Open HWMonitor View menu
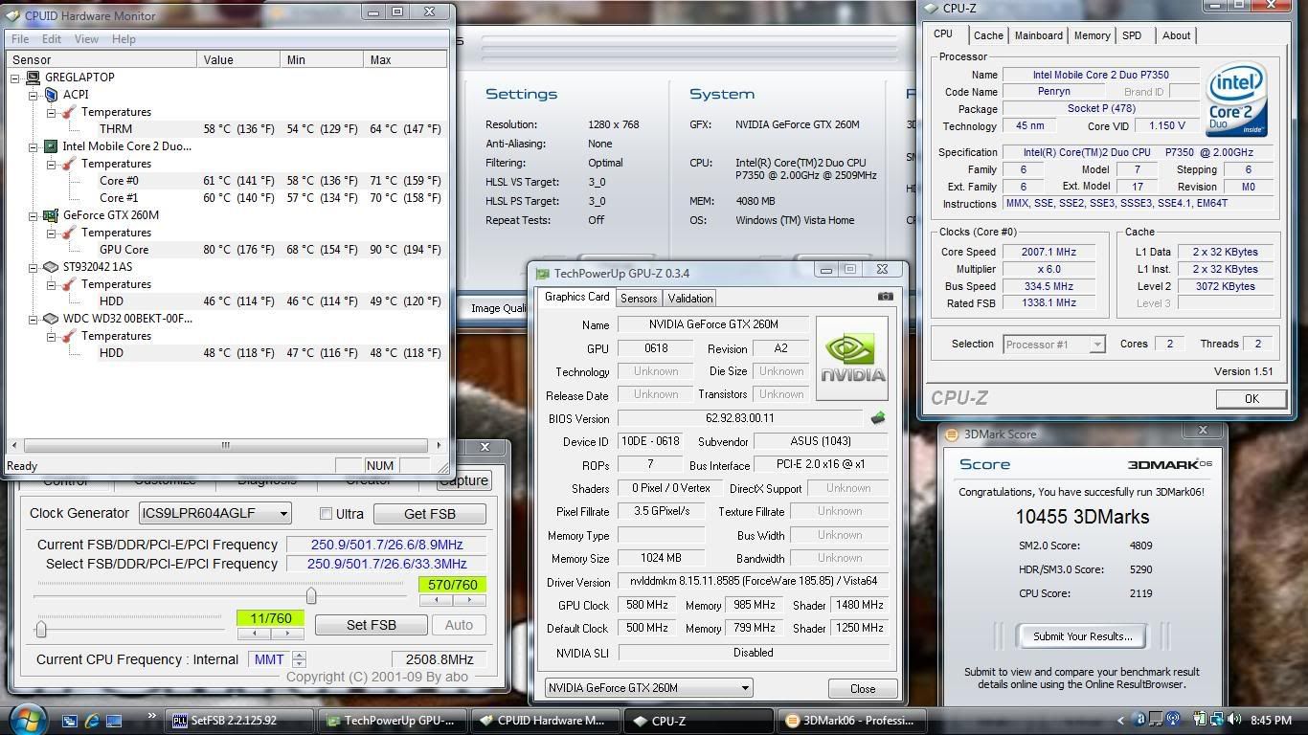This screenshot has width=1308, height=735. (86, 39)
